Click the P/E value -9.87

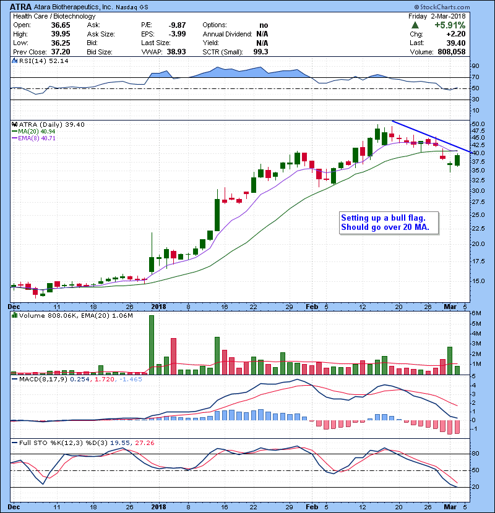[x=177, y=25]
